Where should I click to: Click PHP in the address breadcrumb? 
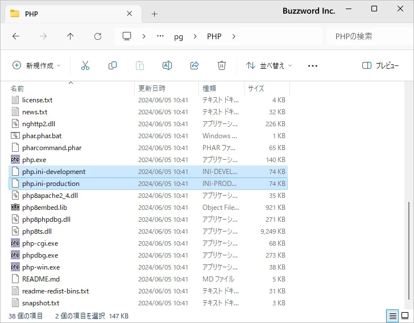[214, 36]
